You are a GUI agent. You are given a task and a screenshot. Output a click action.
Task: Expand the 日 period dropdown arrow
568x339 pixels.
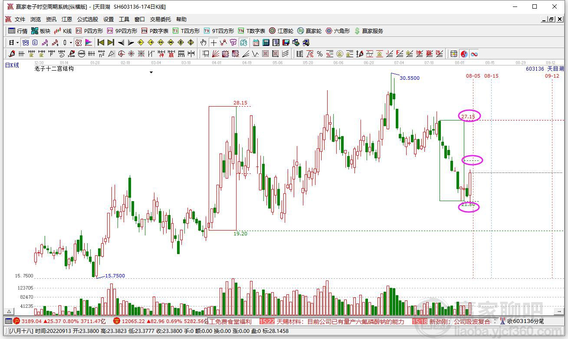tap(18, 42)
